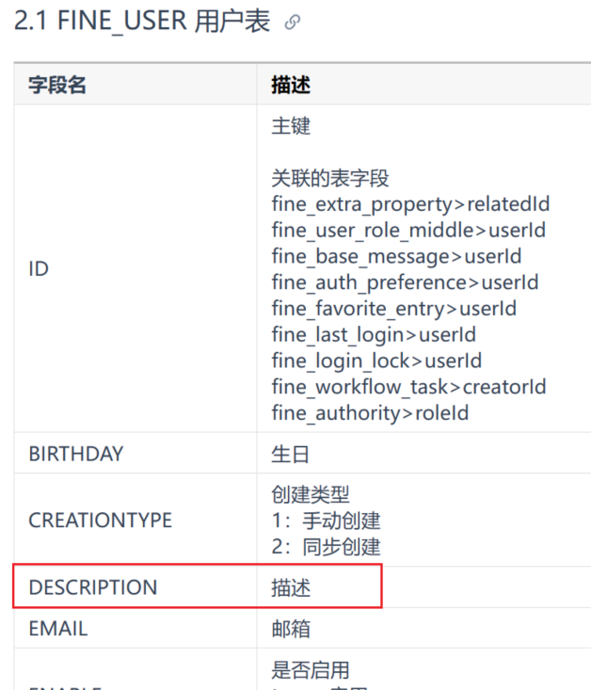Click the 2.1 FINE_USER 用户表 heading

point(142,21)
